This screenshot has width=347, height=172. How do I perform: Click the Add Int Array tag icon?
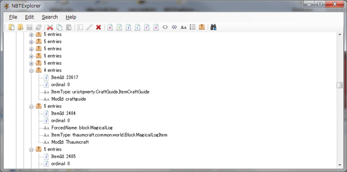tap(174, 27)
